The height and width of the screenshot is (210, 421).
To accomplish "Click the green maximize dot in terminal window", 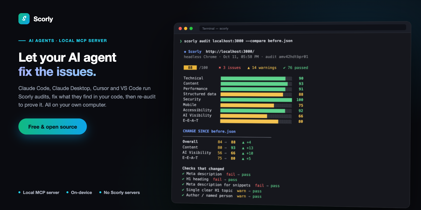I will (x=191, y=28).
